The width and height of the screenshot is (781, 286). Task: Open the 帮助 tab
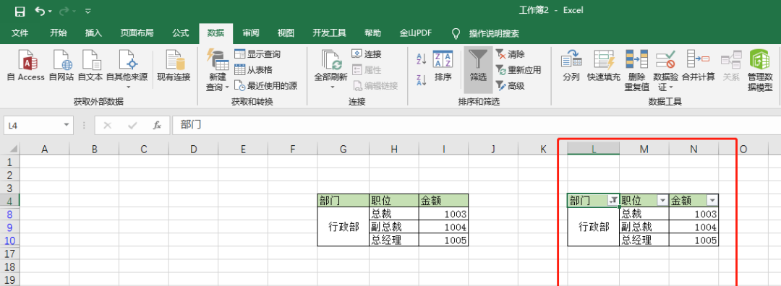(x=372, y=33)
